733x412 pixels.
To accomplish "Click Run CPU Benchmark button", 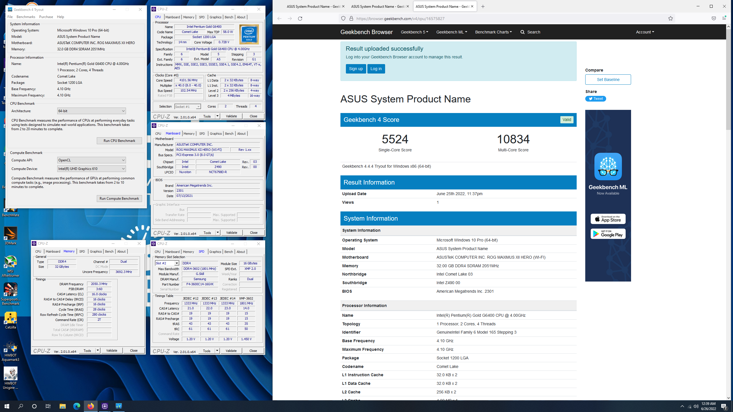I will tap(119, 141).
